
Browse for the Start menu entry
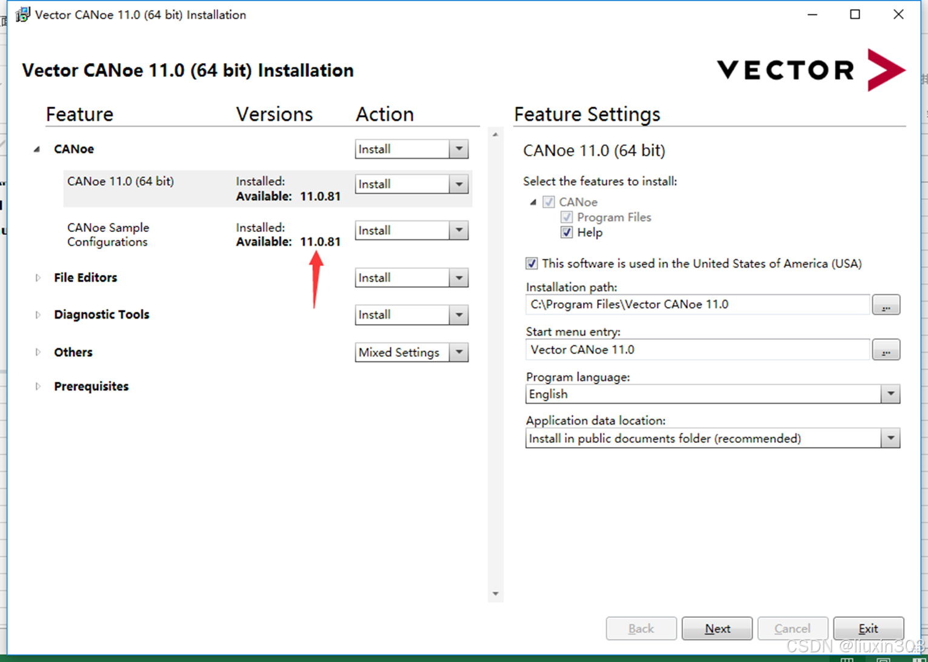pos(886,350)
